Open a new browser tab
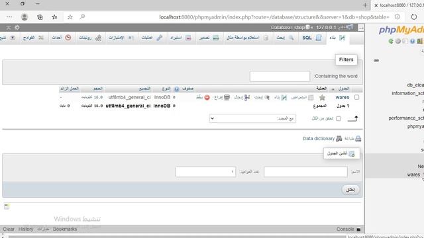Image resolution: width=424 pixels, height=238 pixels. [365, 5]
